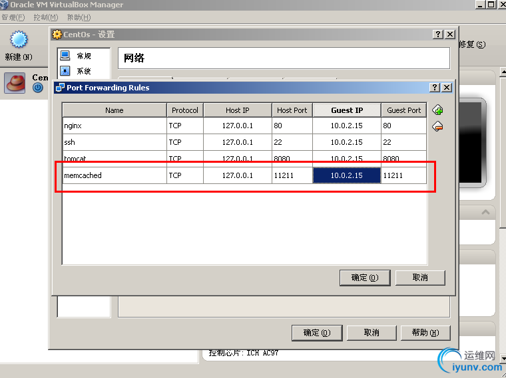The width and height of the screenshot is (506, 378).
Task: Click the VM preview thumbnail in main window
Action: coord(473,142)
